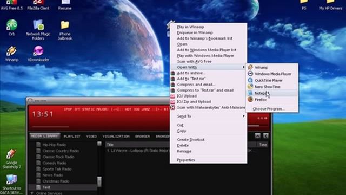Select Classic Country Radio in library tree
Viewport: 346px width, 195px height.
click(61, 151)
